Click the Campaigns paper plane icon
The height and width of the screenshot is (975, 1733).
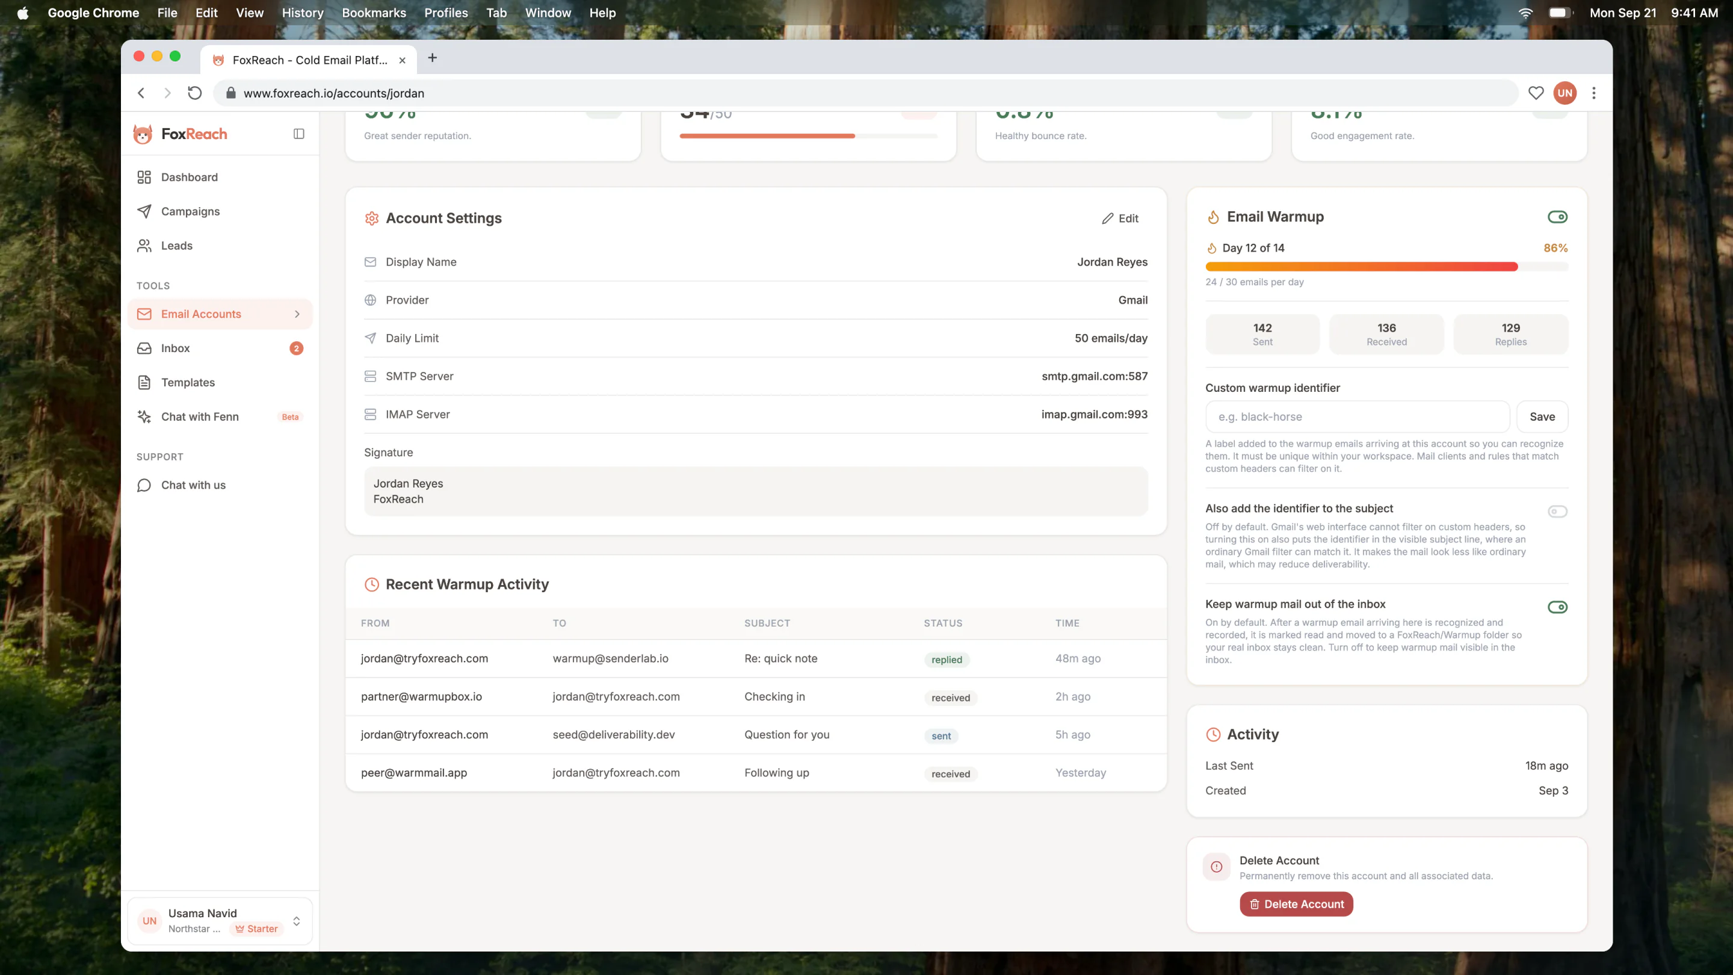pos(144,211)
